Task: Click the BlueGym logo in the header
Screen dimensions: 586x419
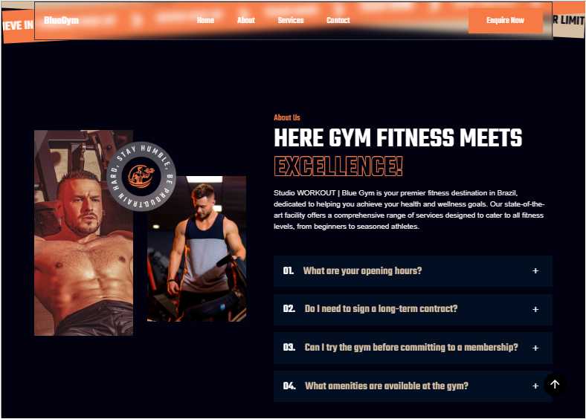Action: 61,20
